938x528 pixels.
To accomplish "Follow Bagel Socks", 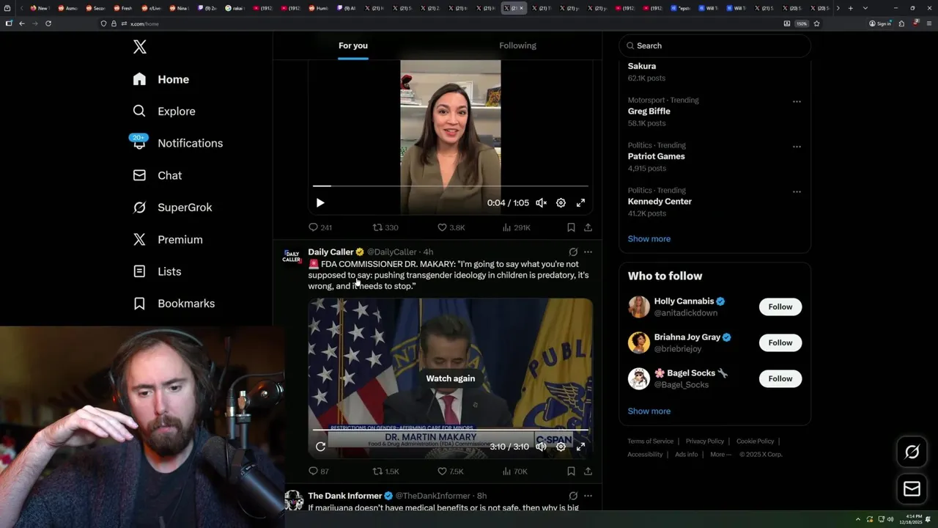I will click(x=780, y=378).
